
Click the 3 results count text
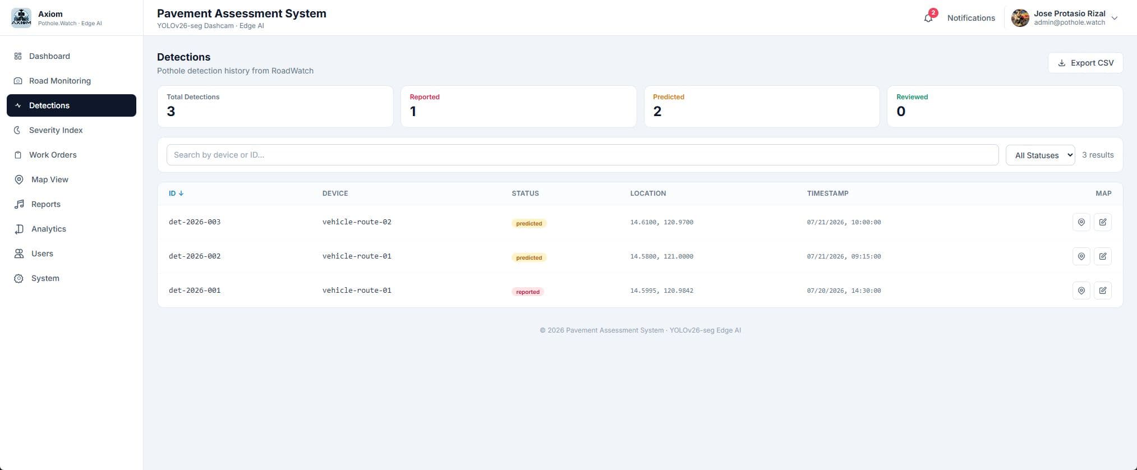[1098, 155]
